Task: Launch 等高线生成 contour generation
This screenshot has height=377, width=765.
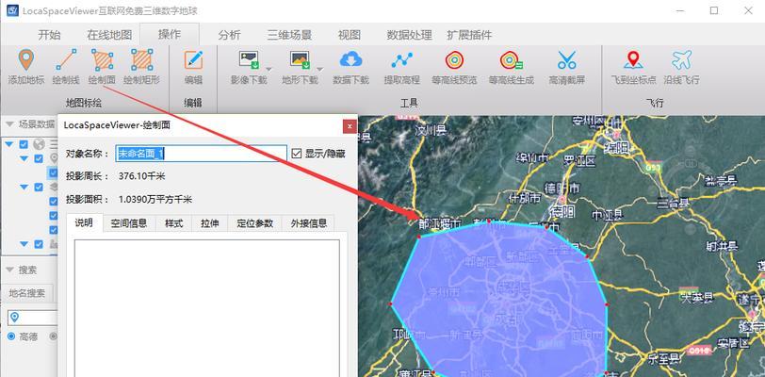Action: coord(512,68)
